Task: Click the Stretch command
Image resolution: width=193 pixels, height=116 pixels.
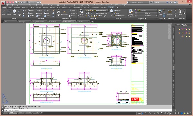Action: pos(31,16)
